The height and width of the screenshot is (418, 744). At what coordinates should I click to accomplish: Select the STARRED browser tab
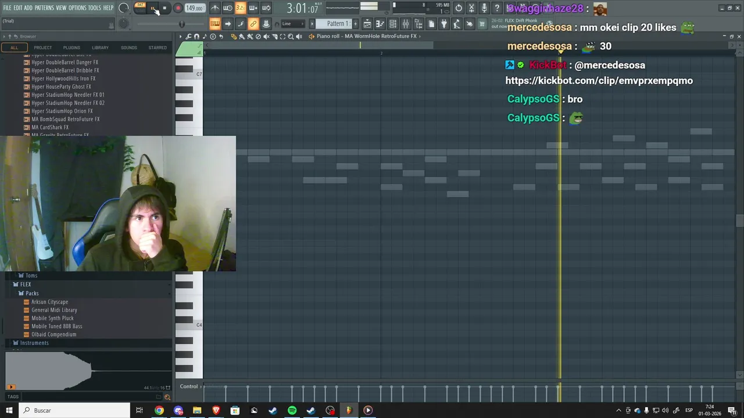point(158,48)
